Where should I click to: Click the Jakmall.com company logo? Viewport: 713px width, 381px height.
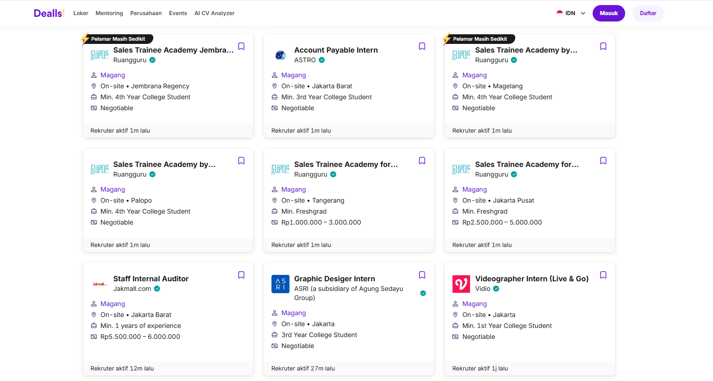point(99,284)
